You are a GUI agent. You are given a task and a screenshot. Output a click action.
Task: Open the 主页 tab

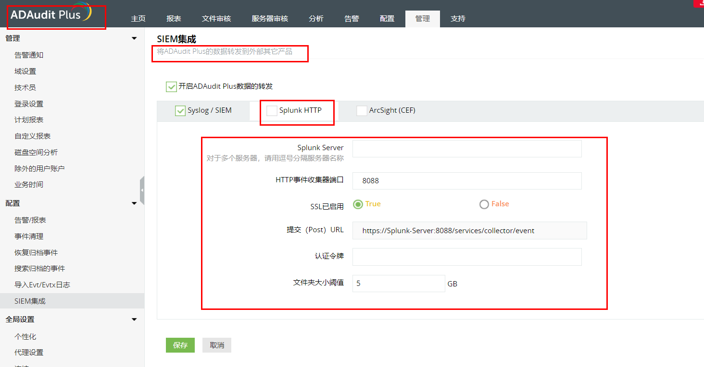tap(138, 19)
